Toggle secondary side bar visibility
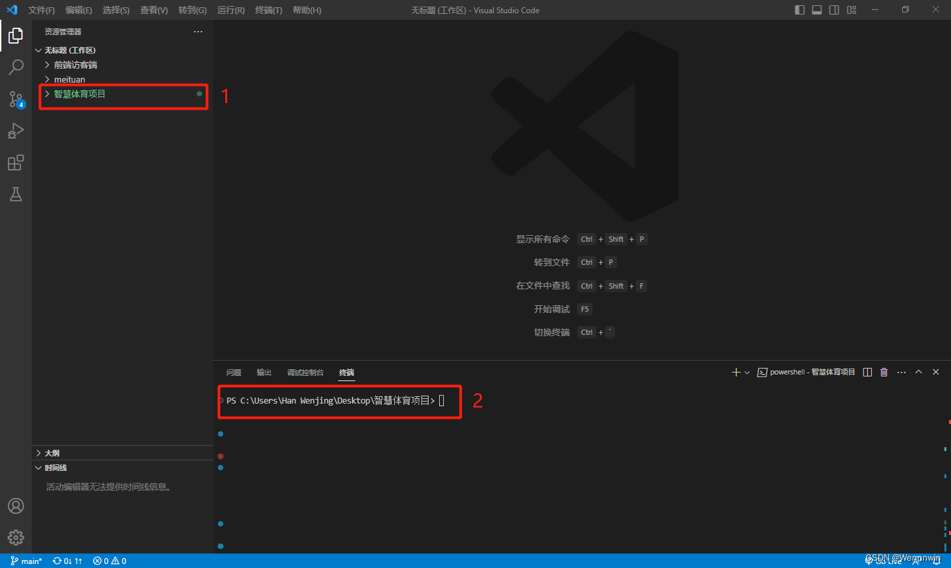 tap(834, 10)
